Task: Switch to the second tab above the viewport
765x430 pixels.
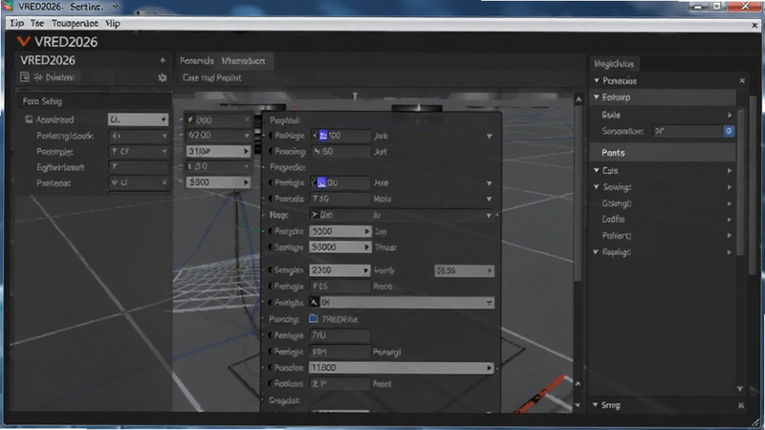Action: point(243,61)
